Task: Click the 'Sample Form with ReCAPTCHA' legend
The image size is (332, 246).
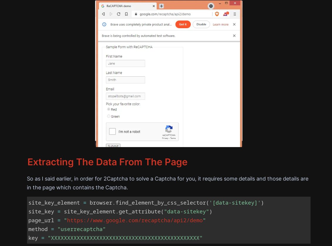Action: coord(129,47)
